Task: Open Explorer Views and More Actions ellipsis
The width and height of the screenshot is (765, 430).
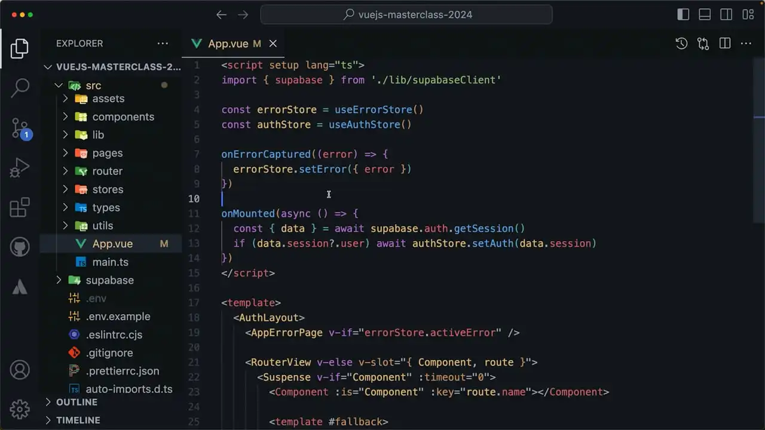Action: click(x=163, y=44)
